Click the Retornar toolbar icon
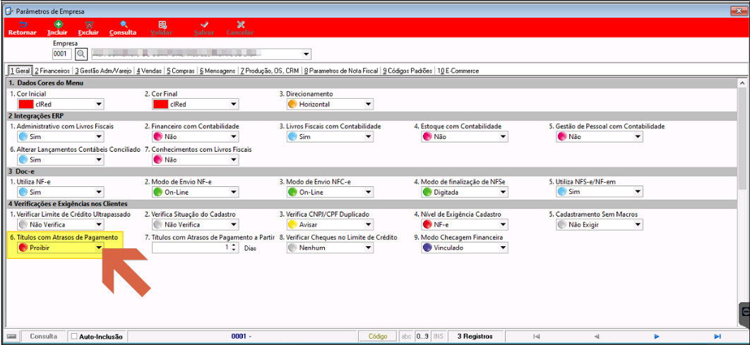This screenshot has width=750, height=345. coord(23,25)
